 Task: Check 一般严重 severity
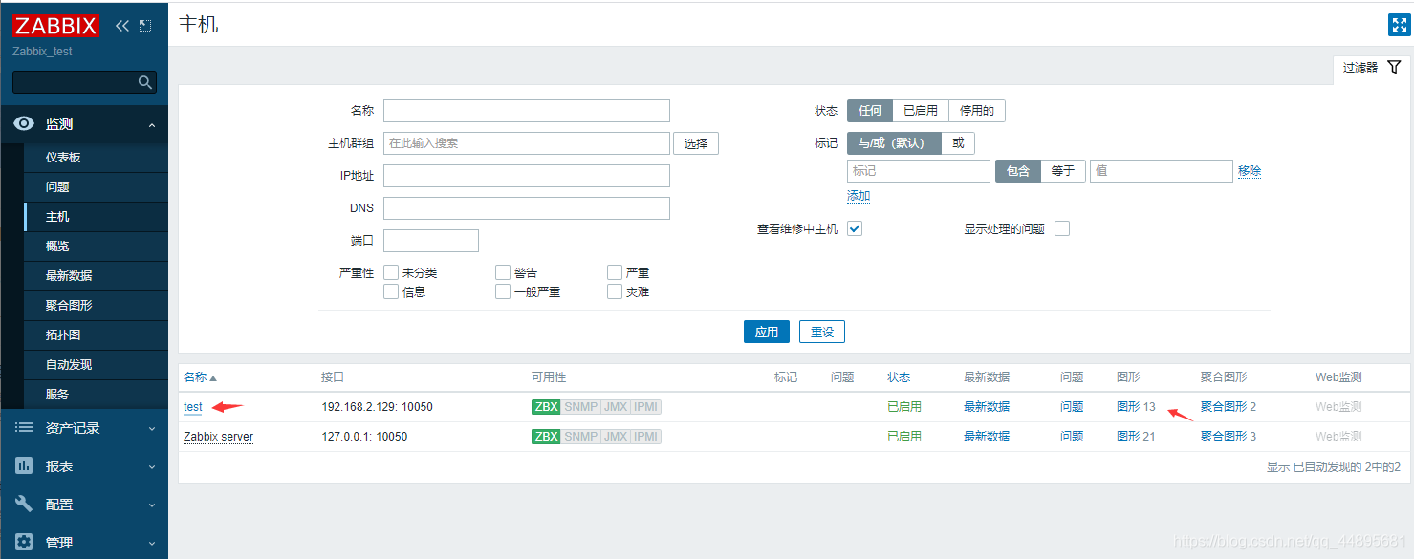coord(503,292)
